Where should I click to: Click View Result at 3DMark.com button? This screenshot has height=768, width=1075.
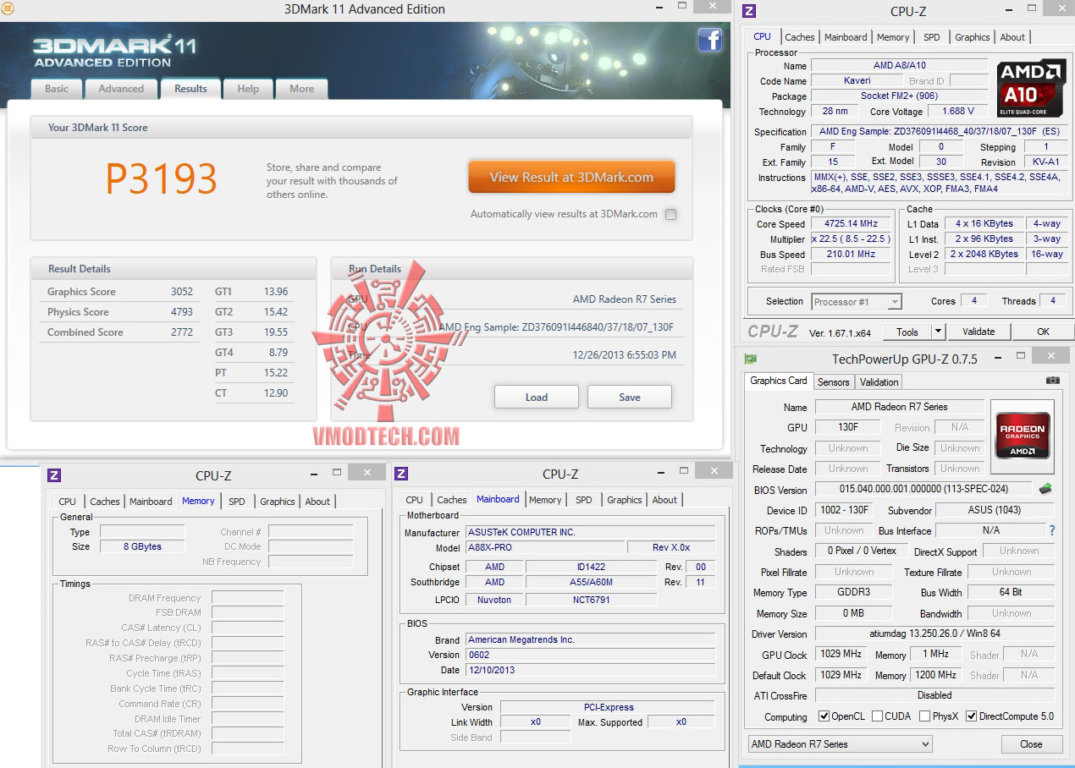(x=571, y=178)
